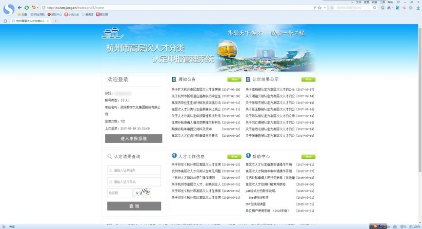
Task: Click the 收藏 star bookmark bar item
Action: [22, 14]
